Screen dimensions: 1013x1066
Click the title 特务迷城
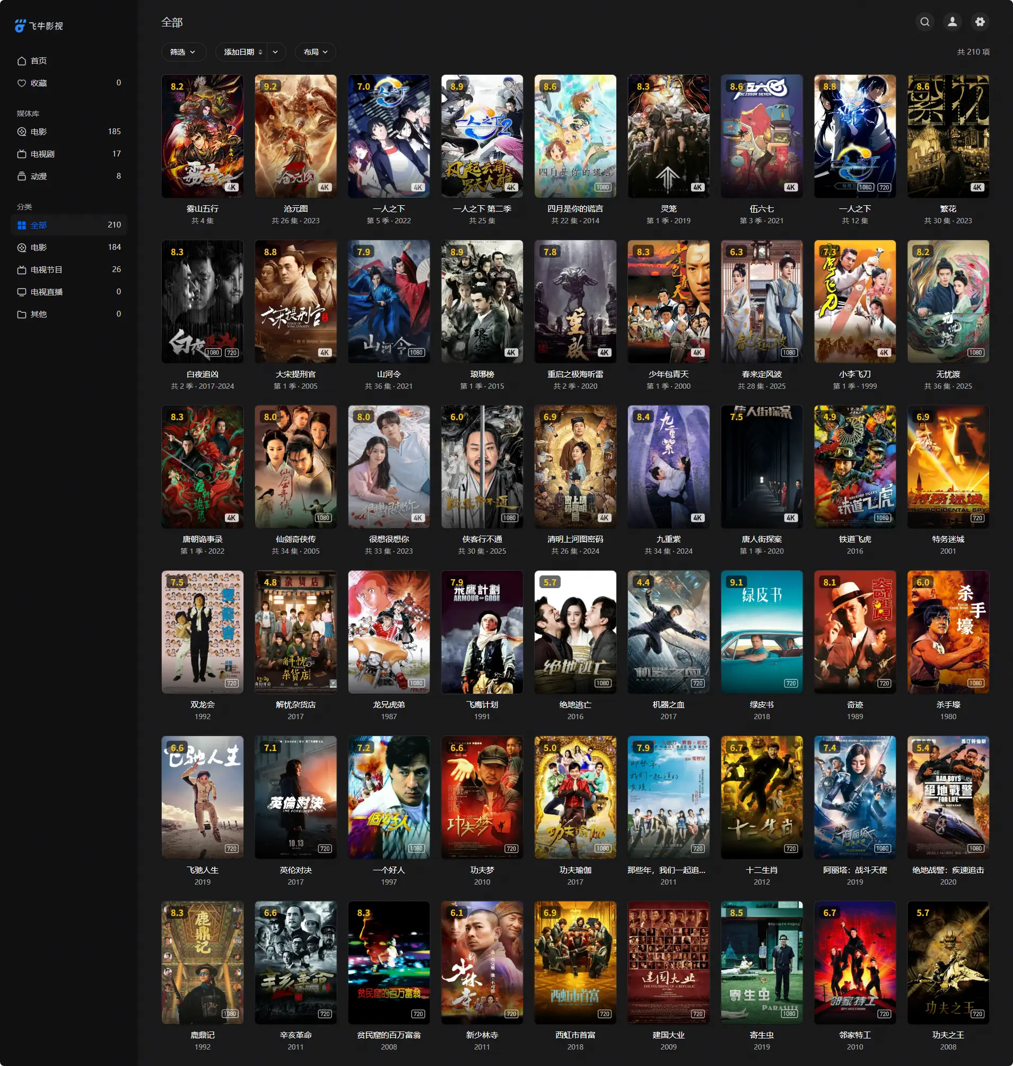coord(948,539)
